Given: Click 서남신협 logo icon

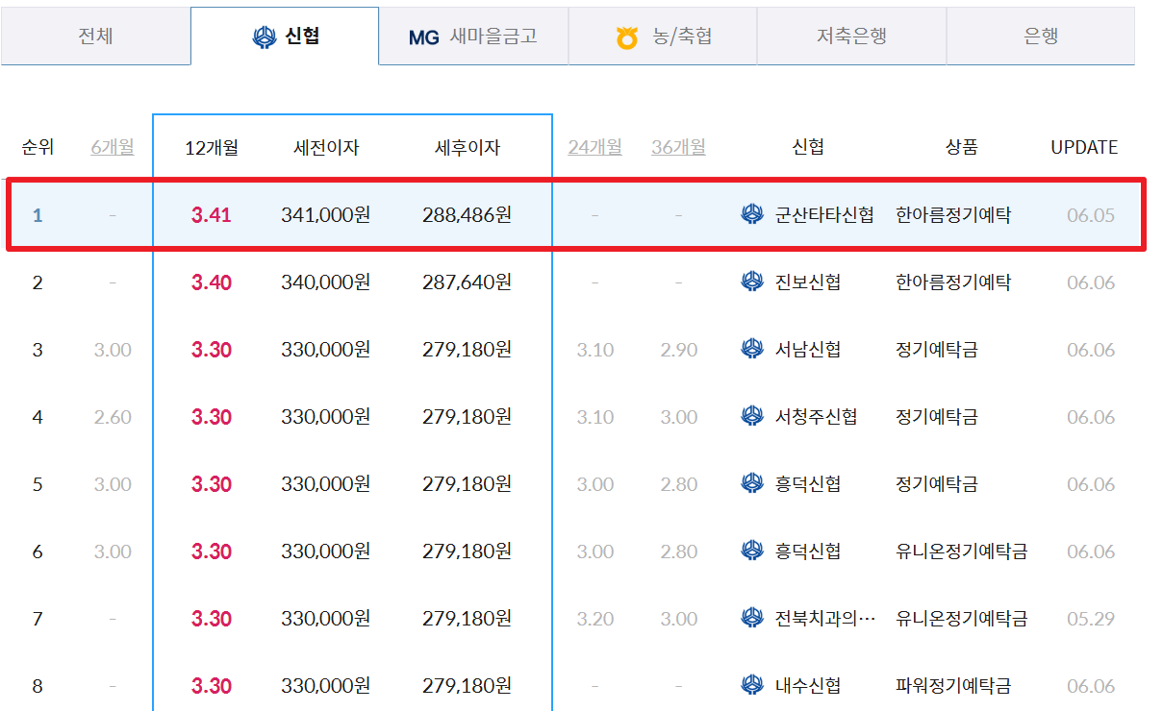Looking at the screenshot, I should coord(752,349).
